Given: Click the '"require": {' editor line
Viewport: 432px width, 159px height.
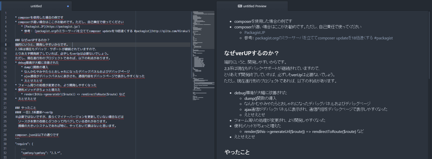Looking at the screenshot, I should 24,144.
